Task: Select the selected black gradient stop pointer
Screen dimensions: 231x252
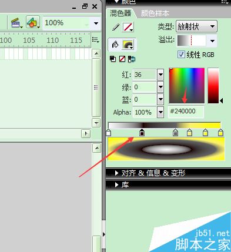Action: [142, 133]
